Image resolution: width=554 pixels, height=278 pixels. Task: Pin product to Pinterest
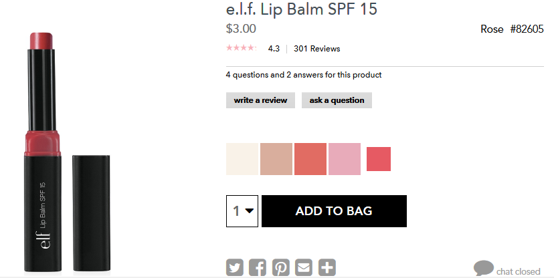[x=281, y=267]
